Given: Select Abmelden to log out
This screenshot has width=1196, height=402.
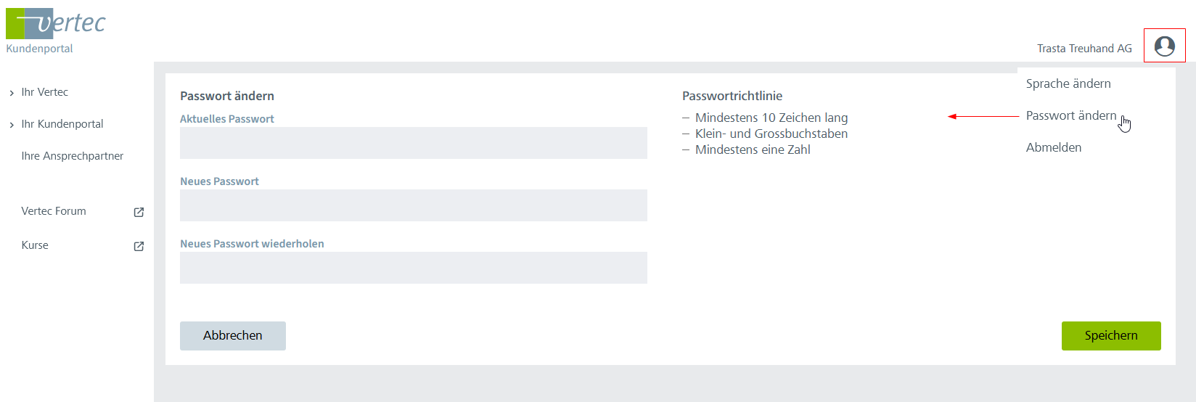Looking at the screenshot, I should point(1053,147).
